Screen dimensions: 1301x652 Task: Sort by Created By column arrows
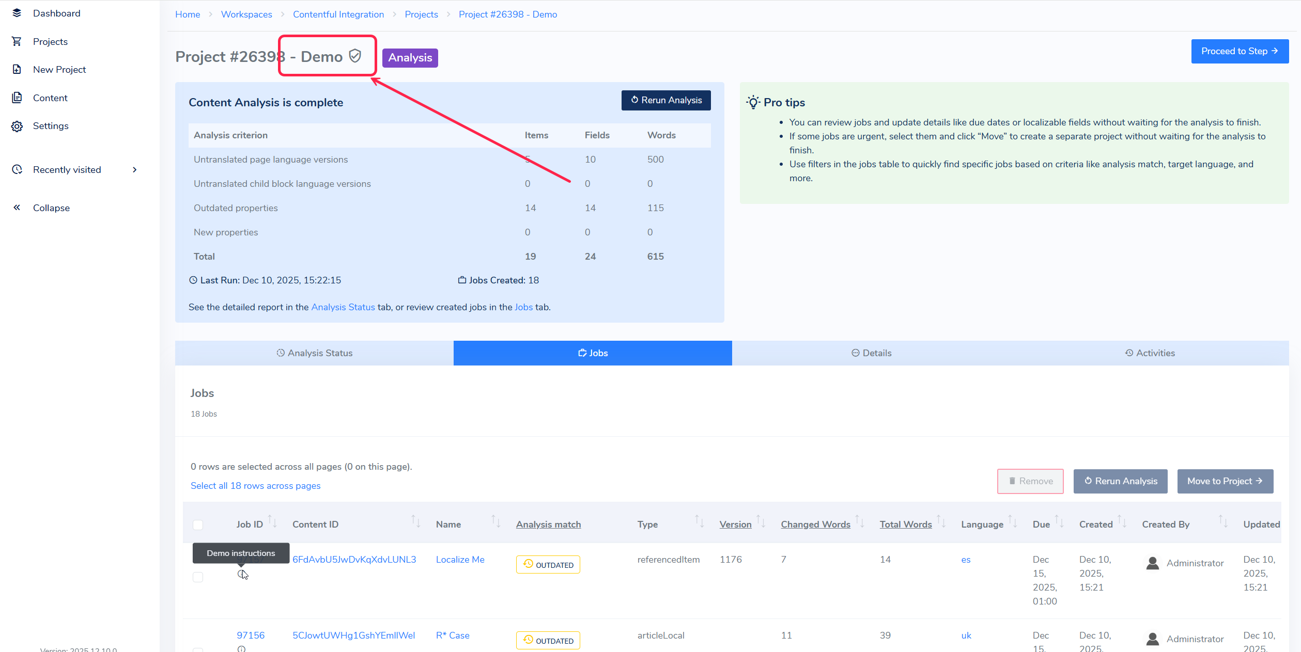(x=1223, y=521)
